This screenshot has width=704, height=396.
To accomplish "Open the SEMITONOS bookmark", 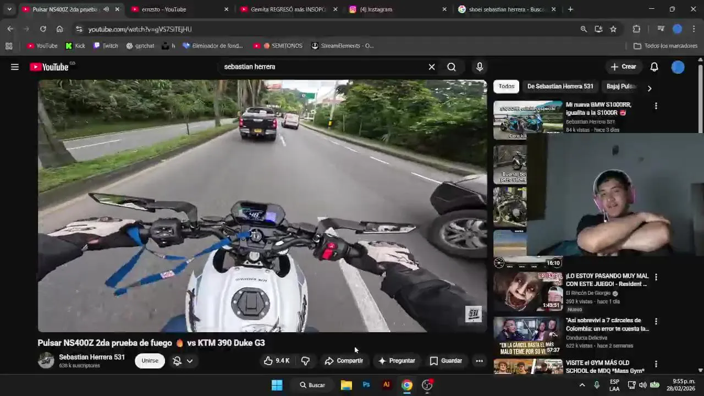I will [x=278, y=46].
